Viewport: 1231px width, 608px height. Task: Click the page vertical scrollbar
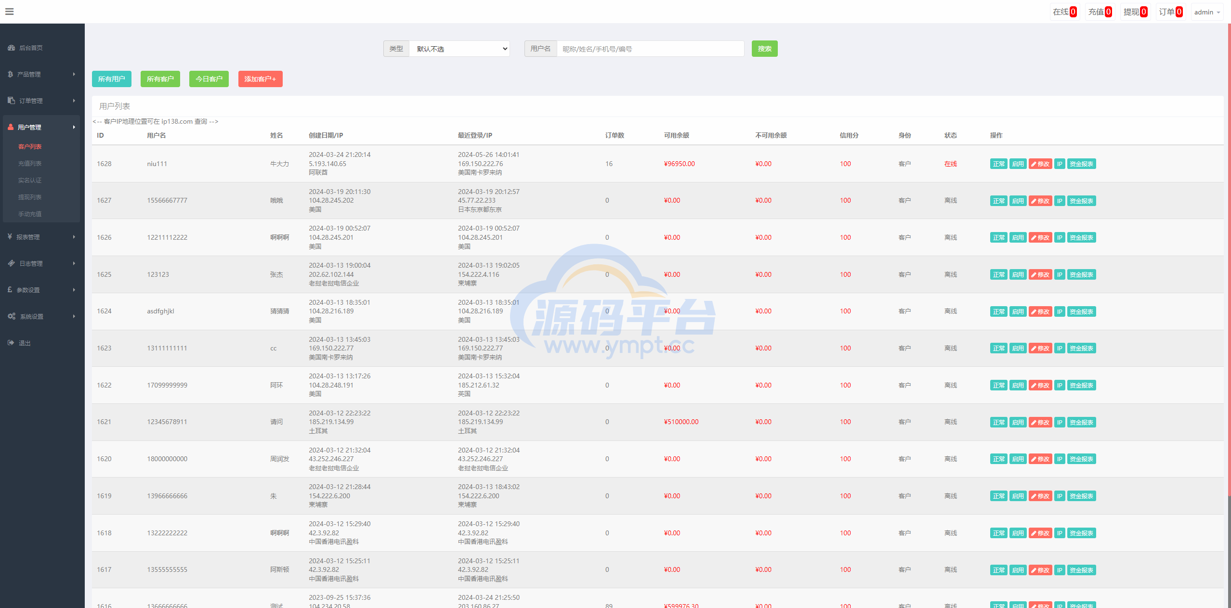(1229, 260)
